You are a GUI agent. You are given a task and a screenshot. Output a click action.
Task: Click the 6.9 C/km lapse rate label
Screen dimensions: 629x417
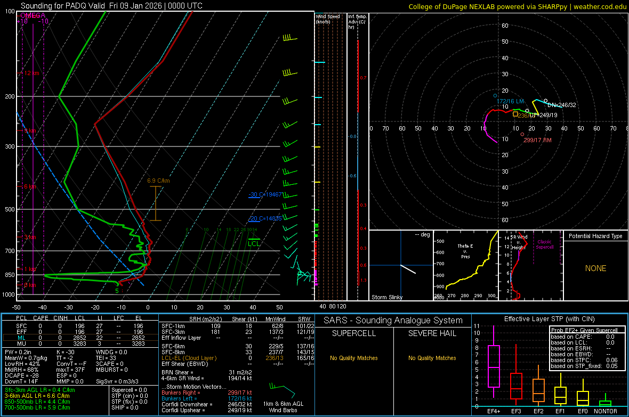click(158, 181)
